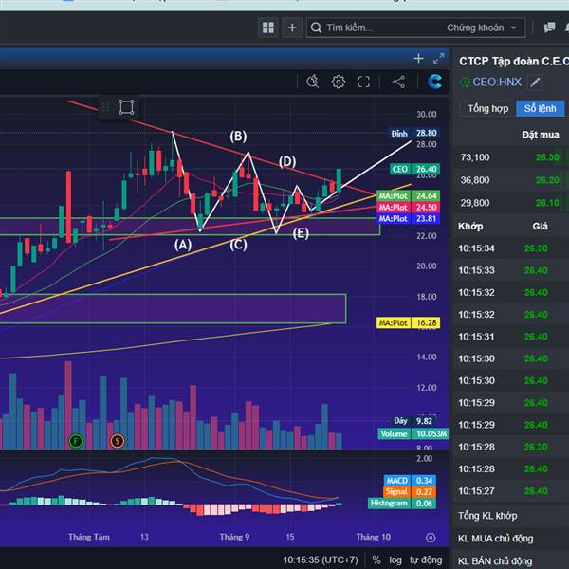Click the clock time 10:15:35 (UTC+7)
The image size is (569, 569).
[x=321, y=560]
